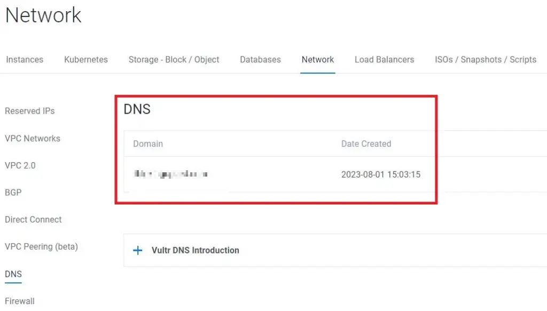
Task: Click the DNS section heading
Action: tap(137, 109)
